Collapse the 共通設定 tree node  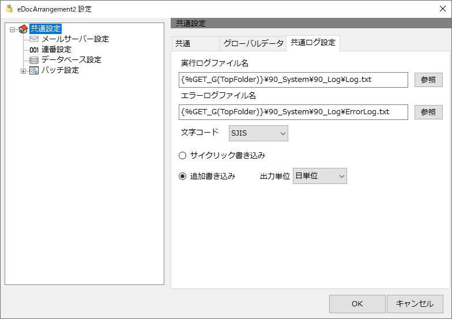[12, 29]
